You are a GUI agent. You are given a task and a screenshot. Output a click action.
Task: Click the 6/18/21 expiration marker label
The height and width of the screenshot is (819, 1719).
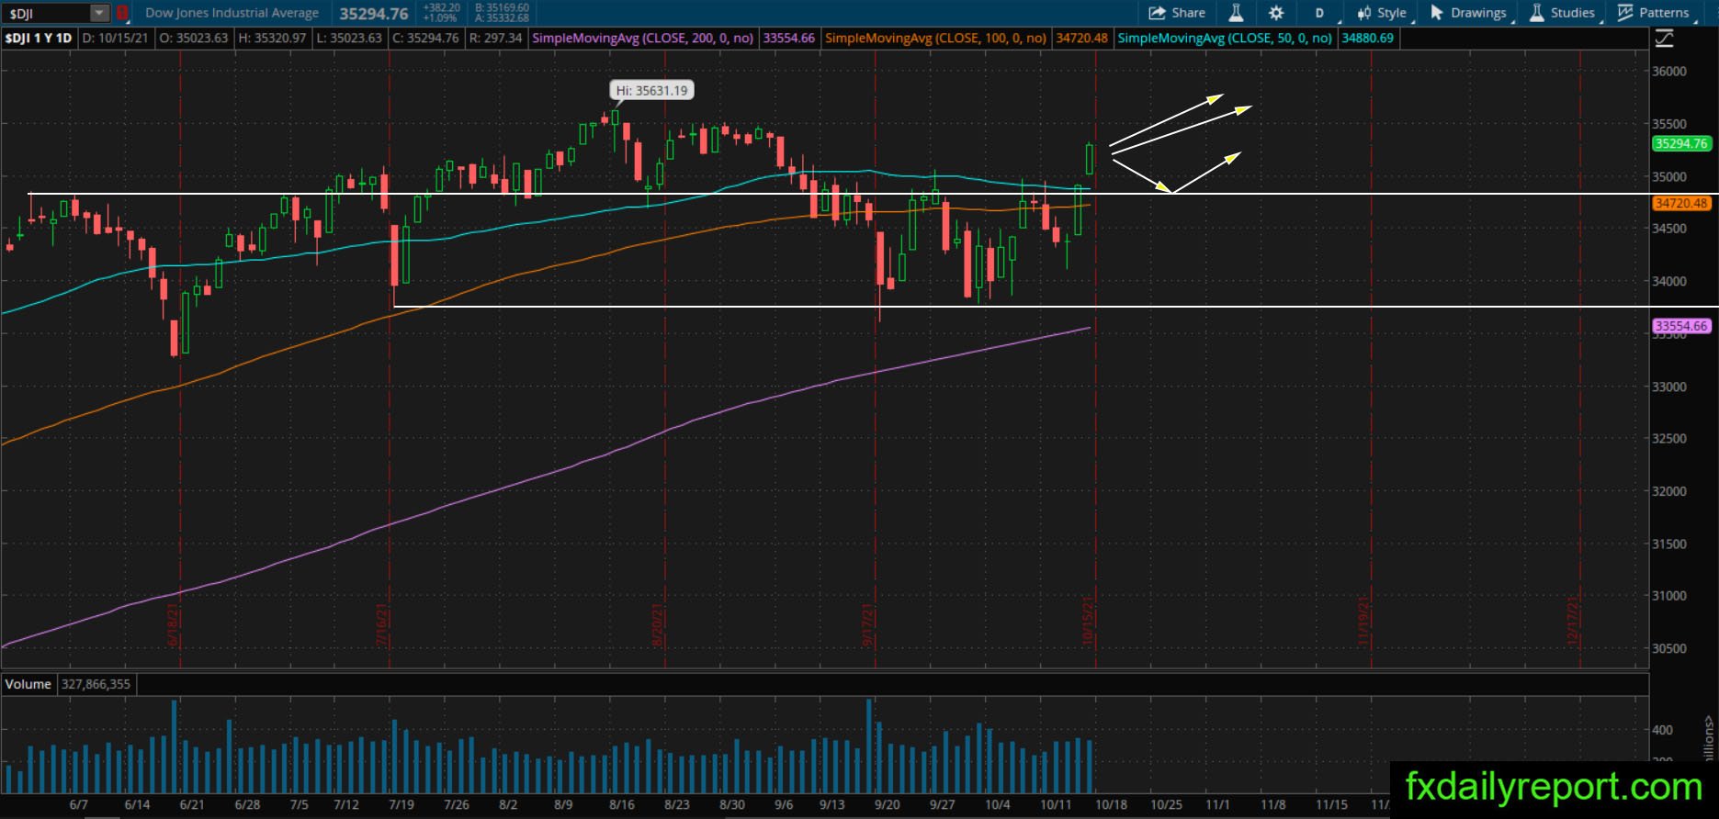(x=173, y=624)
